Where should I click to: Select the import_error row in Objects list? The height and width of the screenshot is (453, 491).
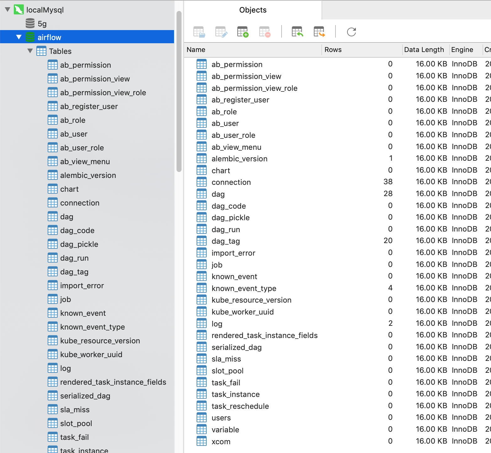[337, 253]
